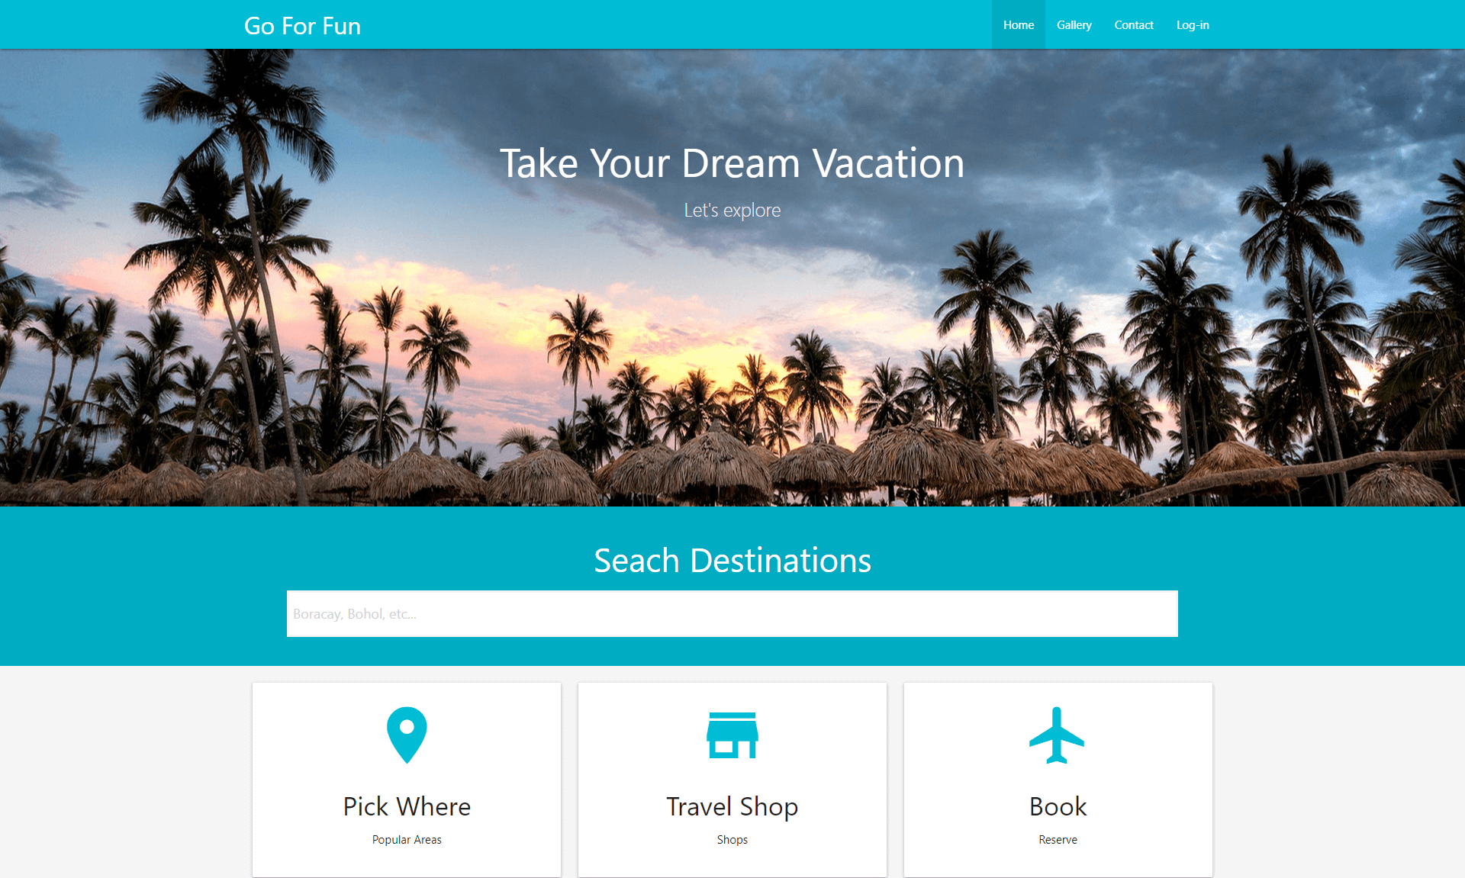Select the Shops subtitle text
This screenshot has height=878, width=1465.
point(732,839)
